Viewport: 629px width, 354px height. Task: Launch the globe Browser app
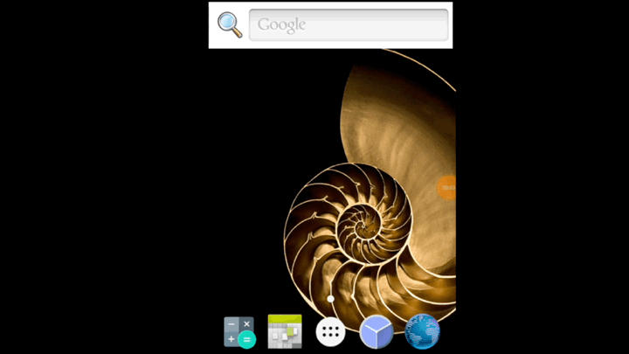(x=423, y=331)
